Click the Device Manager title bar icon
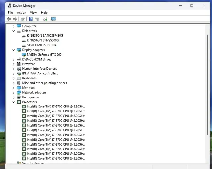 pos(9,6)
